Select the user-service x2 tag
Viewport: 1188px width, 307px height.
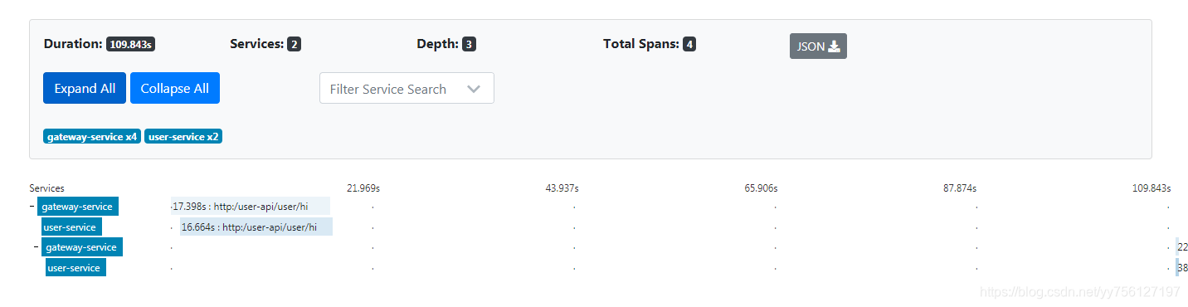tap(183, 136)
